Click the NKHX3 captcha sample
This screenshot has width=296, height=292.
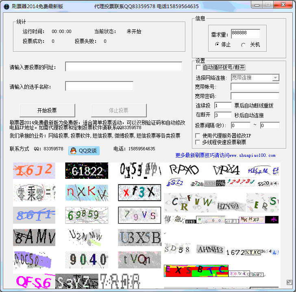click(252, 220)
